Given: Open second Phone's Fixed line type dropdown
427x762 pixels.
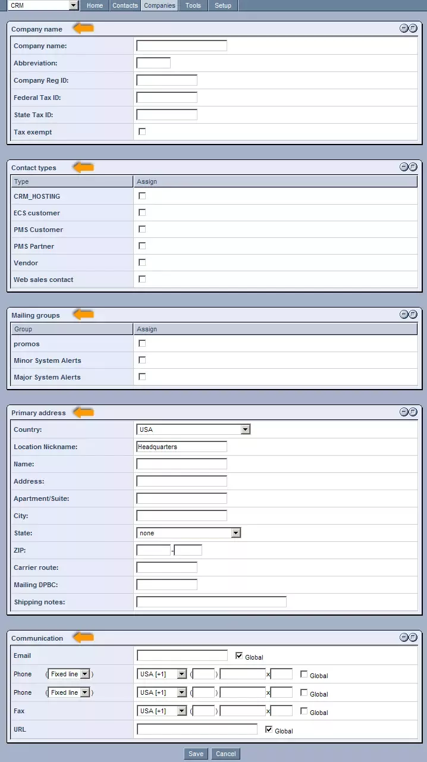Looking at the screenshot, I should [69, 692].
